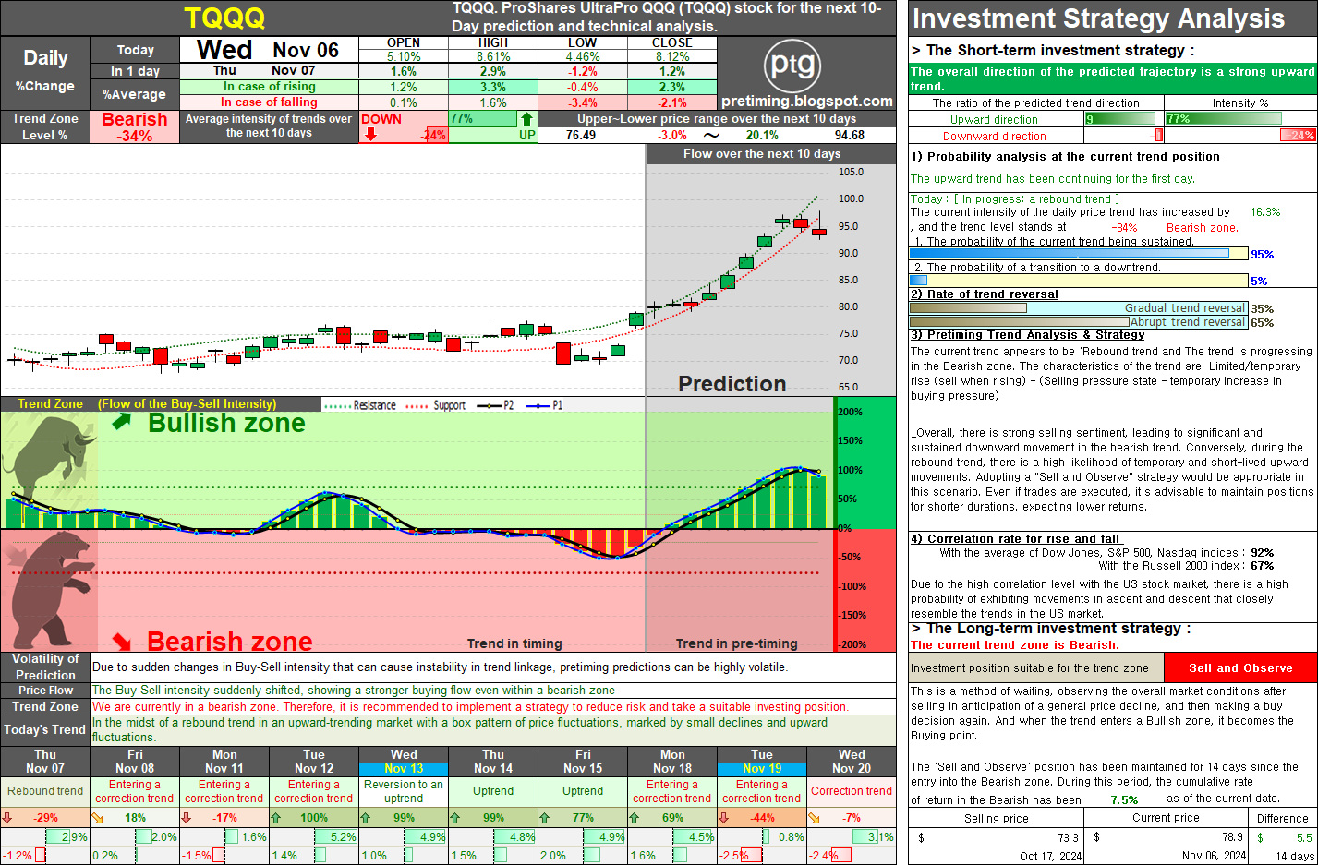Click the green up arrow in Nov 13 column
Viewport: 1318px width, 865px height.
pyautogui.click(x=366, y=818)
